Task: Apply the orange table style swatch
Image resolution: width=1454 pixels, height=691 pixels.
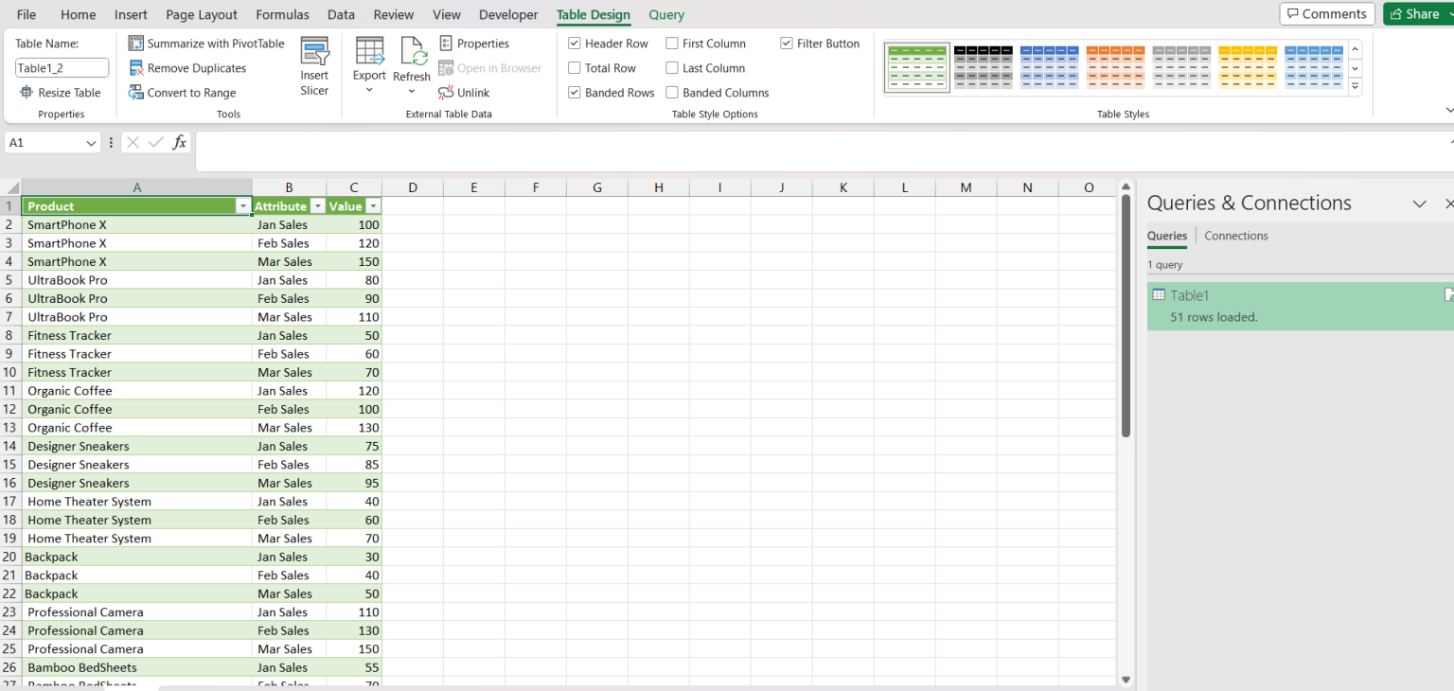Action: tap(1115, 66)
